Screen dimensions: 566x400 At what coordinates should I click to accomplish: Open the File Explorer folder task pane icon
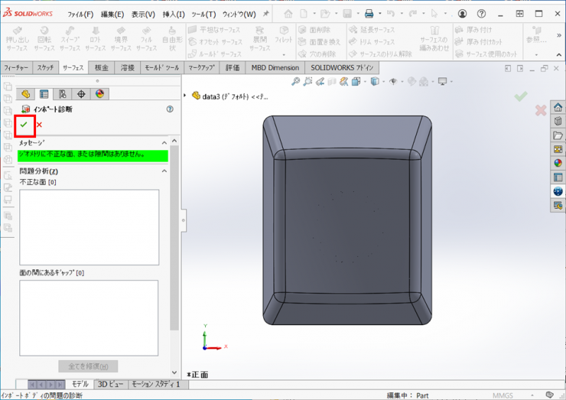[x=558, y=135]
